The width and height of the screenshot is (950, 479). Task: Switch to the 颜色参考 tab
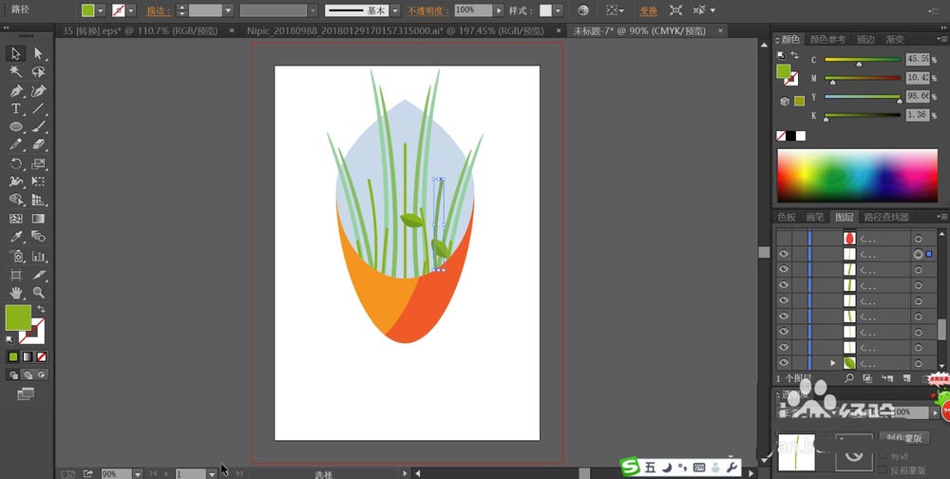click(x=827, y=39)
